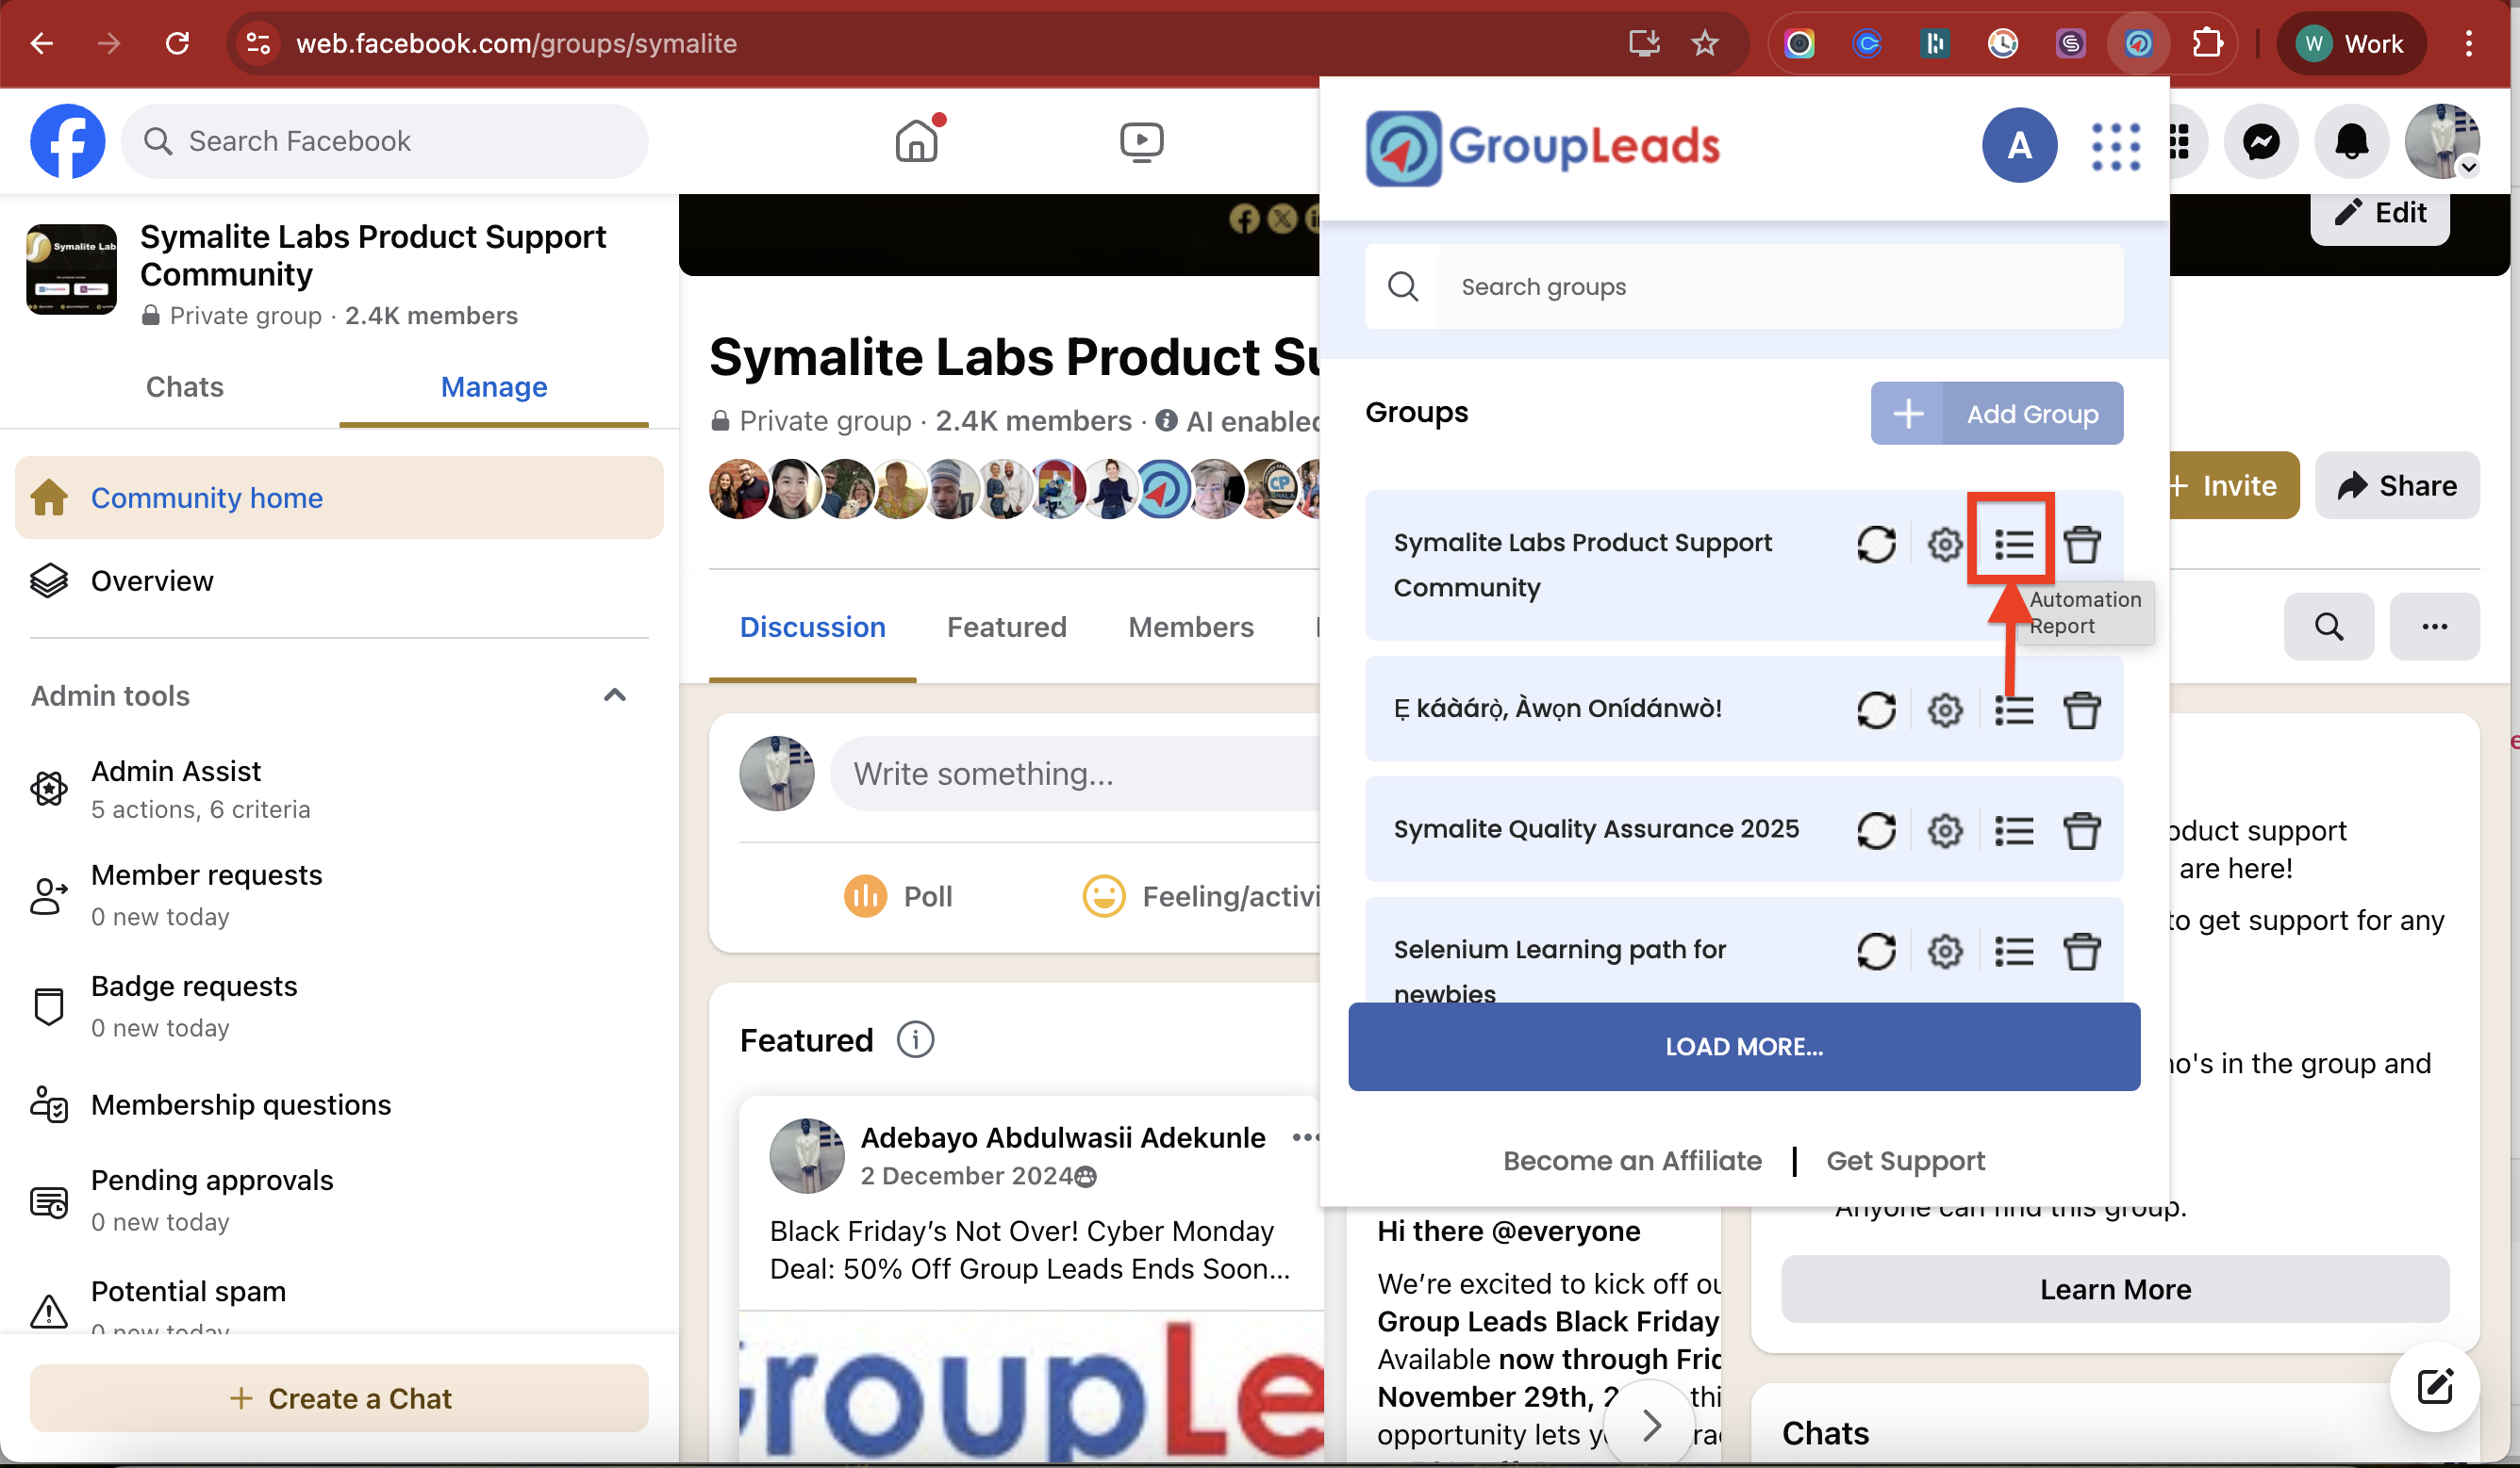Screen dimensions: 2520x1468
Task: Click the Edit cover button
Action: coord(2380,212)
